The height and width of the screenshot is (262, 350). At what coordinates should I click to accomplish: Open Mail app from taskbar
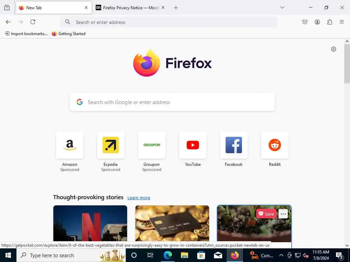click(x=218, y=255)
